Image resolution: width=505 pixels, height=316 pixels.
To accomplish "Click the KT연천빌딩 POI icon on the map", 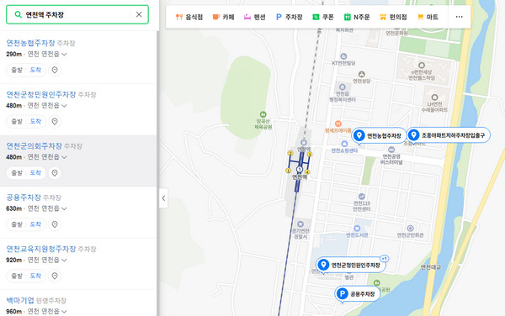I will pos(343,56).
